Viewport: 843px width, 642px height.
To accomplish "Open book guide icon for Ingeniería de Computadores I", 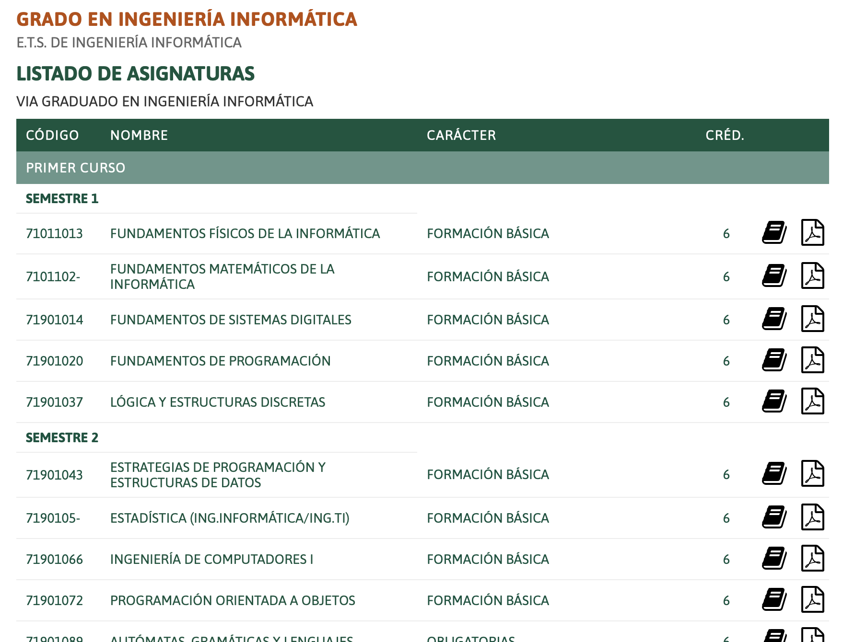I will coord(774,558).
